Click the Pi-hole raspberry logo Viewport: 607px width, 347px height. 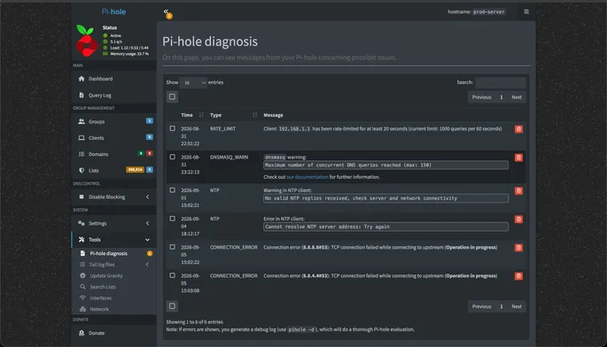(87, 41)
